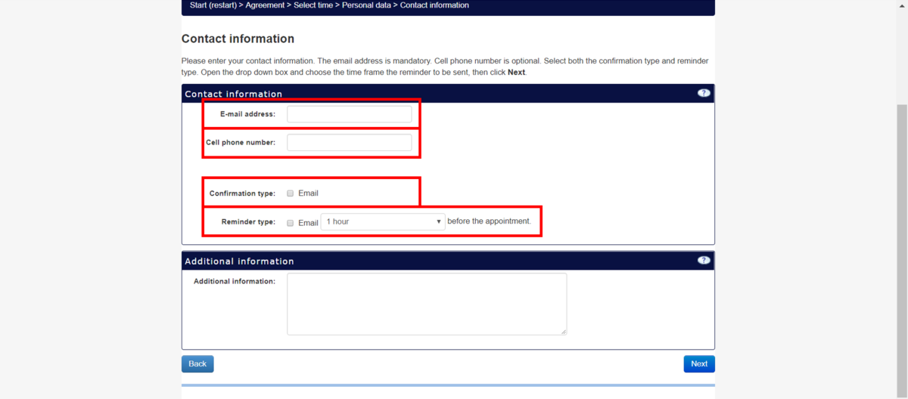Tick the Confirmation type Email checkbox
The image size is (908, 399).
291,193
